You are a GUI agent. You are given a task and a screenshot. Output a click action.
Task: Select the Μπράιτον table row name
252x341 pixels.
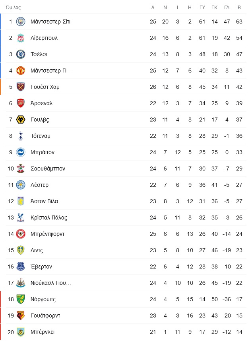click(x=42, y=152)
